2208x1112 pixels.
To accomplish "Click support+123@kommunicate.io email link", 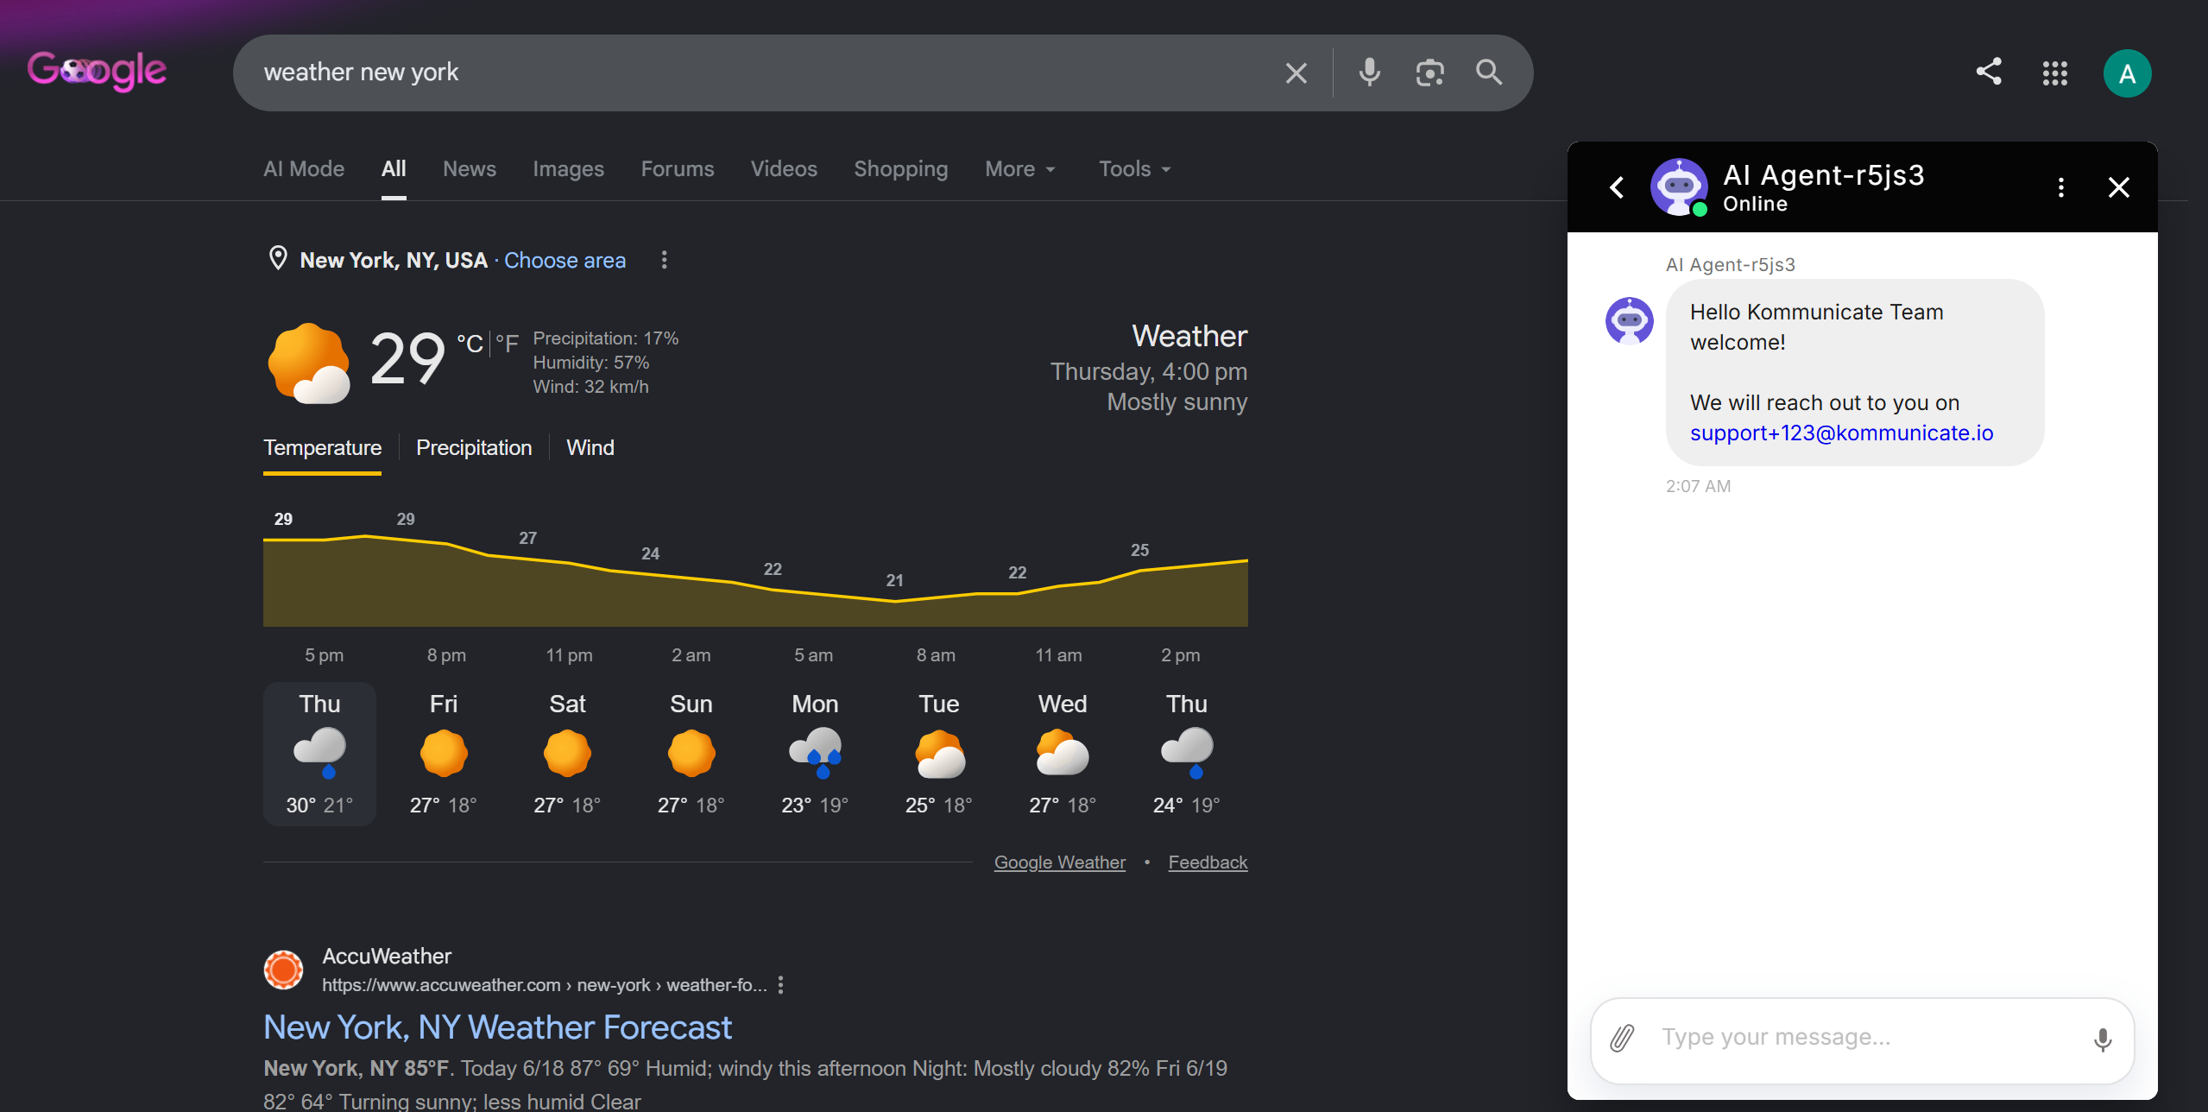I will [x=1841, y=433].
